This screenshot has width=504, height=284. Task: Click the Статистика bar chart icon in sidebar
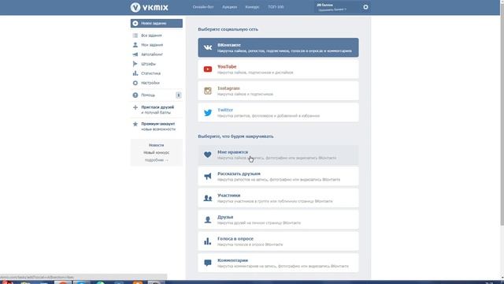(135, 73)
